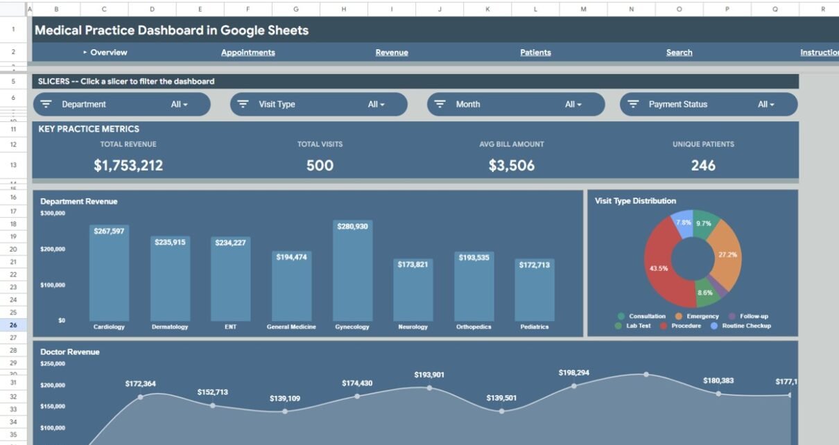Open the Search navigation link

click(679, 53)
